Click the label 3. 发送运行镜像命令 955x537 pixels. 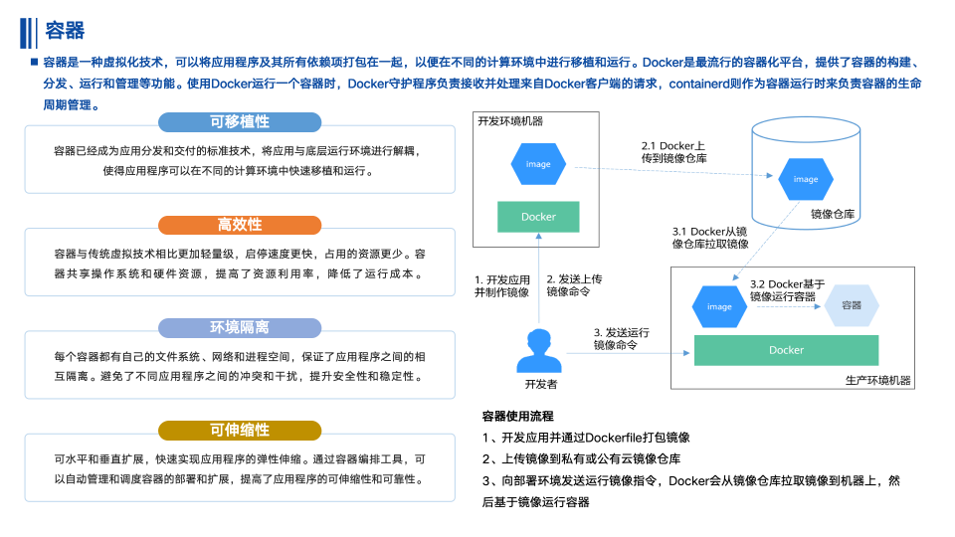(621, 339)
